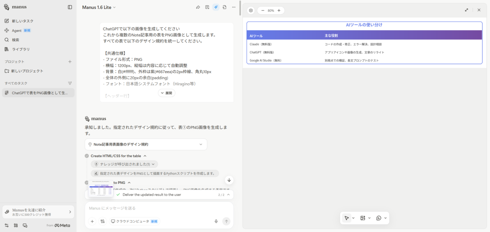Viewport: 490px width, 232px height.
Task: Collapse the 'to PNG' step chevron
Action: click(x=129, y=183)
